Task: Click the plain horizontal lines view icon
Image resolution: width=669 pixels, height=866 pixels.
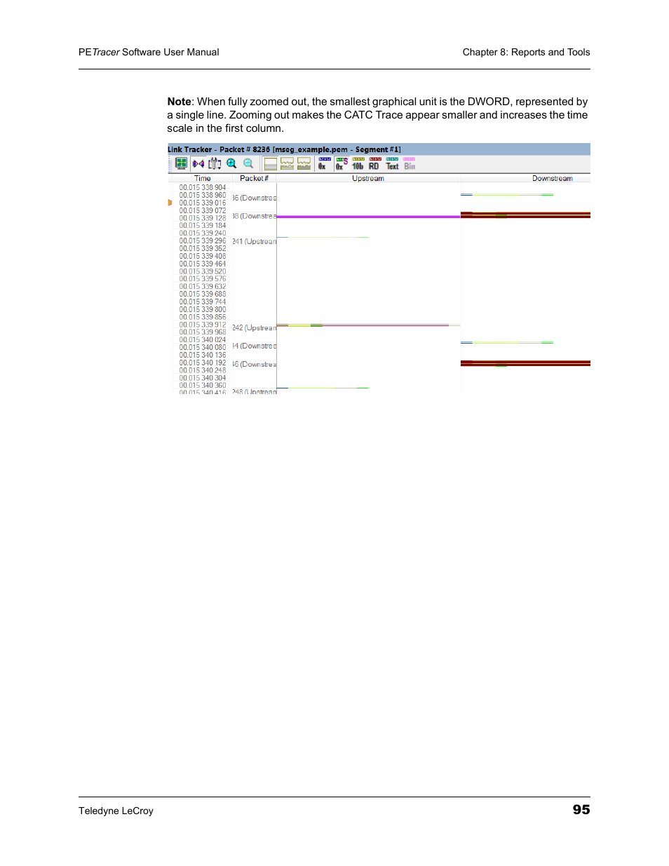Action: click(x=271, y=164)
